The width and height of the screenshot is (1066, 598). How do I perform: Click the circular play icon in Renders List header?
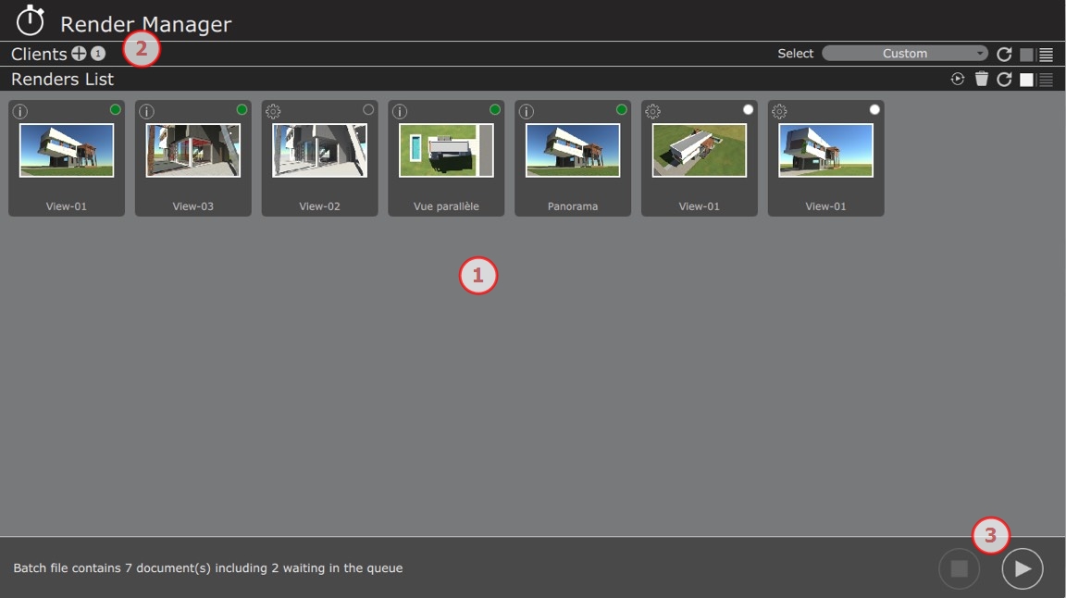coord(958,80)
